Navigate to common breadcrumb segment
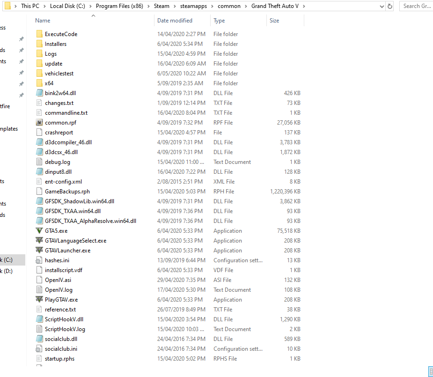The width and height of the screenshot is (433, 377). point(229,6)
